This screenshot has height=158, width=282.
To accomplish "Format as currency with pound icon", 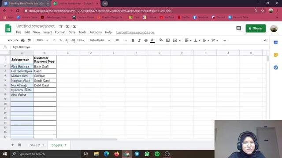I will tap(54, 40).
